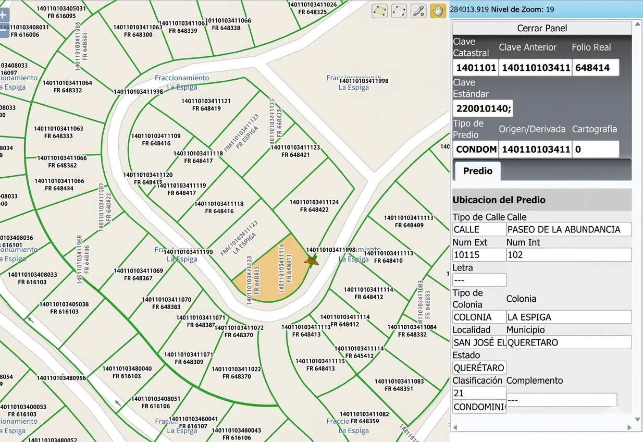
Task: Select the polyline draw tool
Action: pyautogui.click(x=399, y=11)
